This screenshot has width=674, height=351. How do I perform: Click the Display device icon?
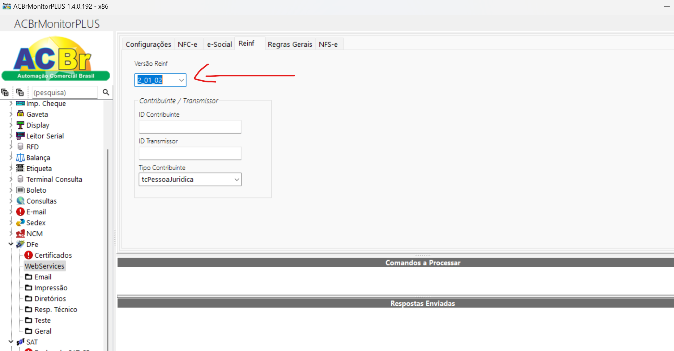coord(20,125)
